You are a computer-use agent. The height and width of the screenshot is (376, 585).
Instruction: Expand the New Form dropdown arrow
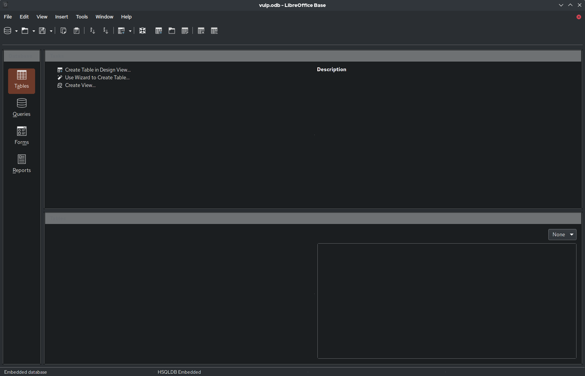pyautogui.click(x=130, y=31)
